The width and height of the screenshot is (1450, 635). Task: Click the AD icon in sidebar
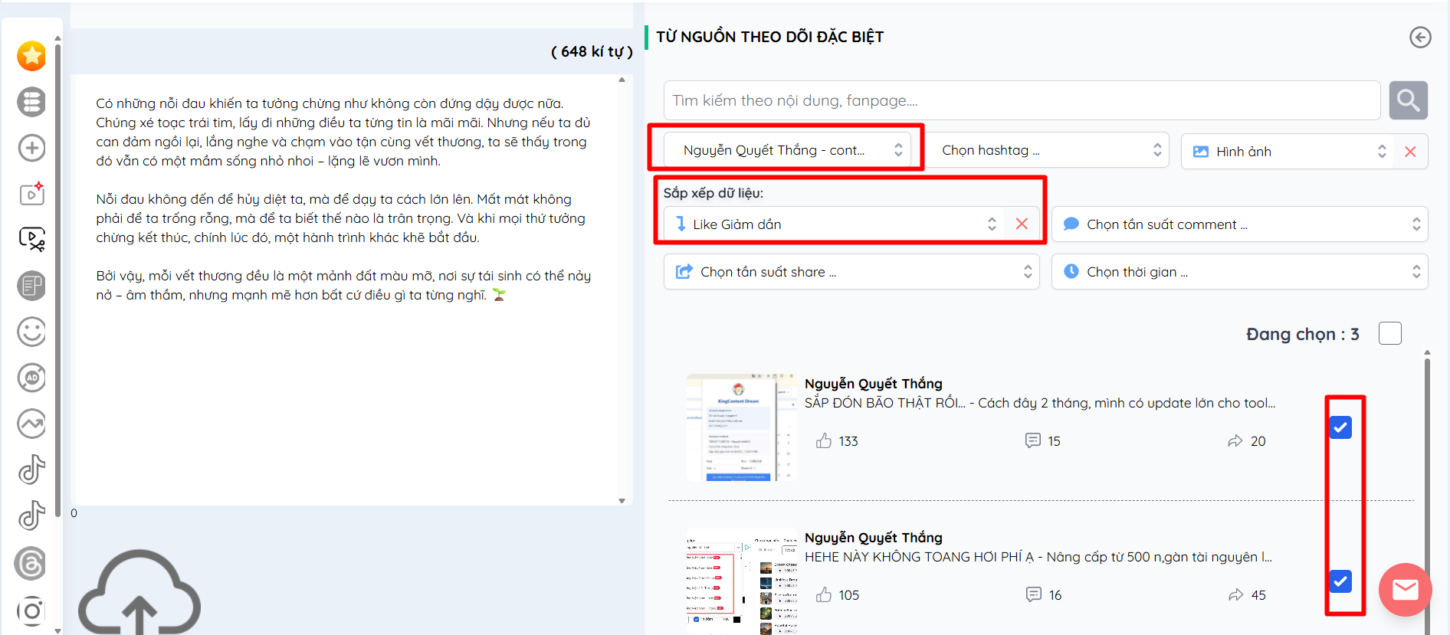tap(31, 378)
